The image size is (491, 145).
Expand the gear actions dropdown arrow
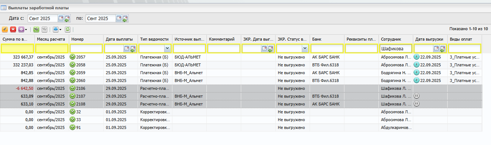(26, 29)
